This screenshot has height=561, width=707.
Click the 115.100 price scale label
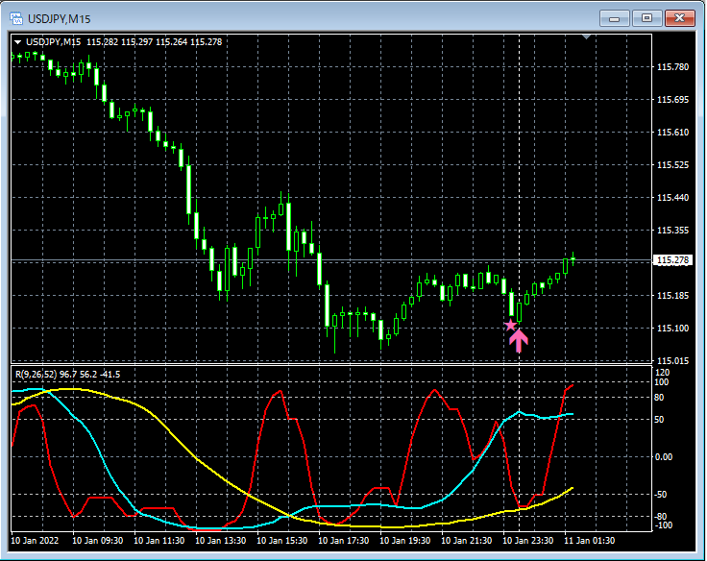[672, 329]
